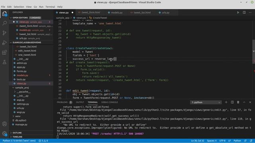Run the Python file with play icon
This screenshot has width=255, height=143.
point(238,12)
